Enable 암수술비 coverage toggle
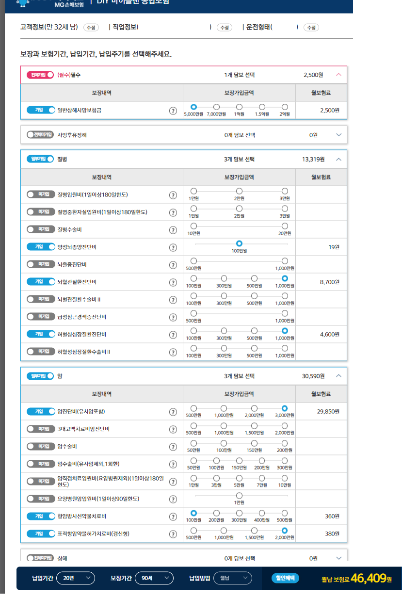402x598 pixels. tap(41, 446)
